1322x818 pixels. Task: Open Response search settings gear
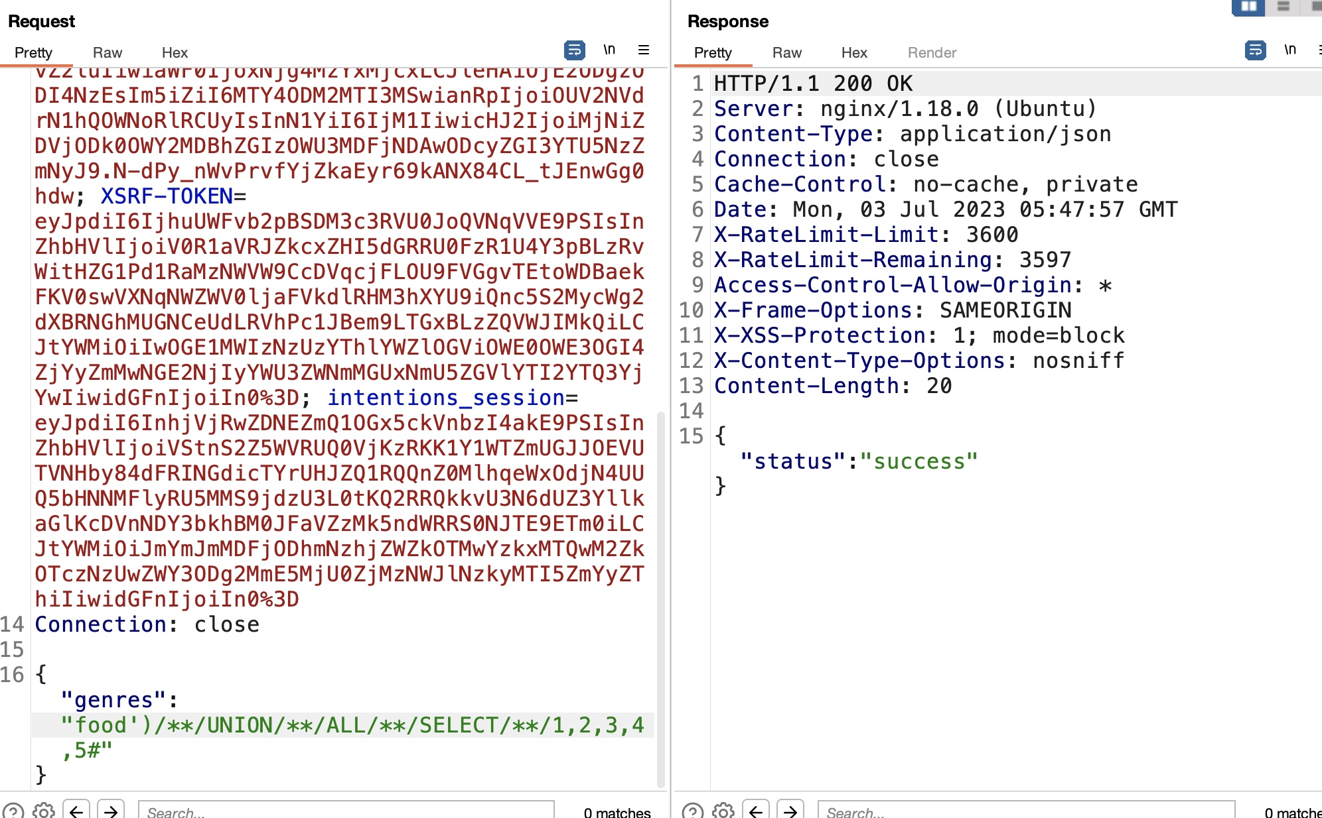point(723,811)
